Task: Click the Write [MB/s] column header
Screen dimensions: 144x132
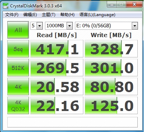Action: 111,35
